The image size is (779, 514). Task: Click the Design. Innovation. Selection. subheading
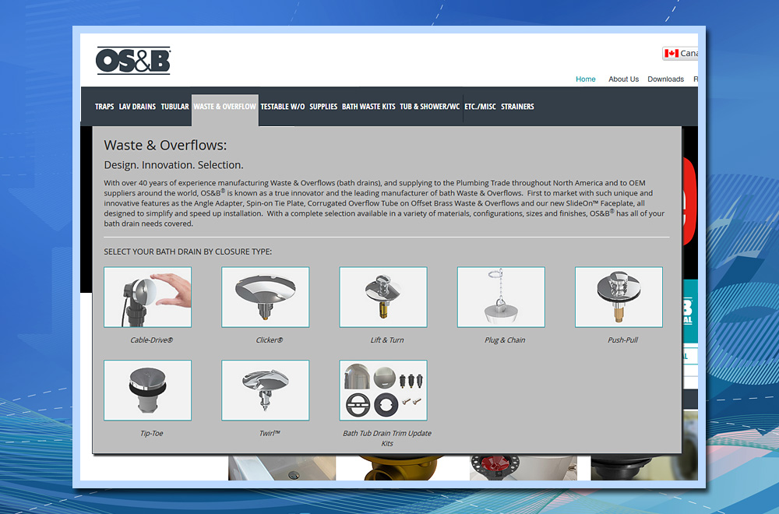[x=174, y=165]
